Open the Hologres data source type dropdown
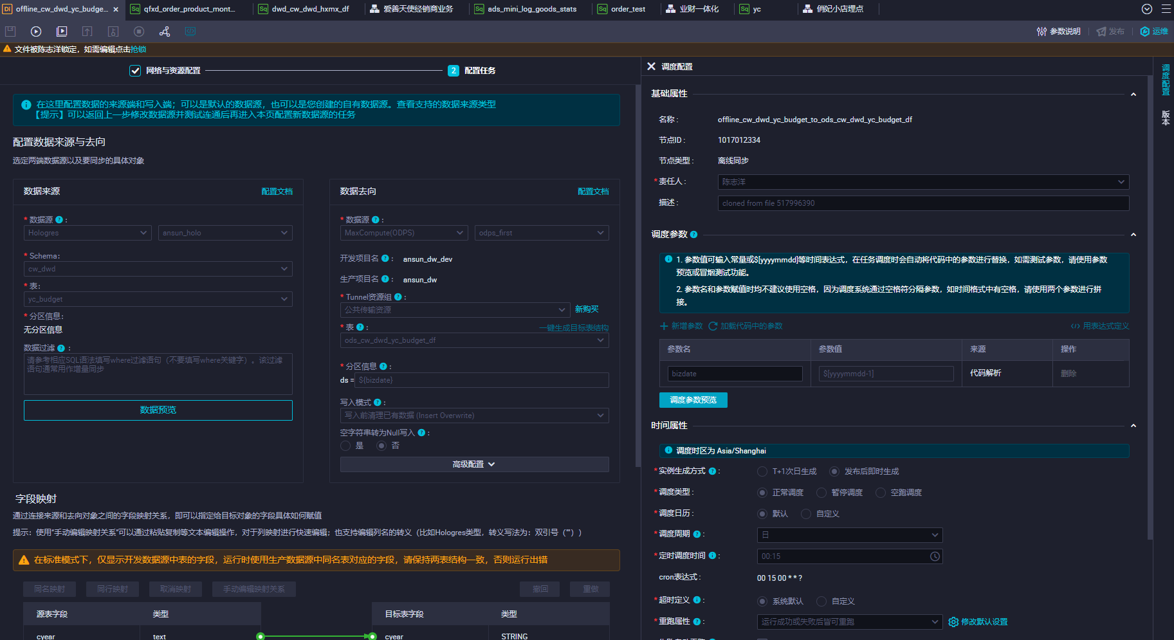 pyautogui.click(x=87, y=233)
